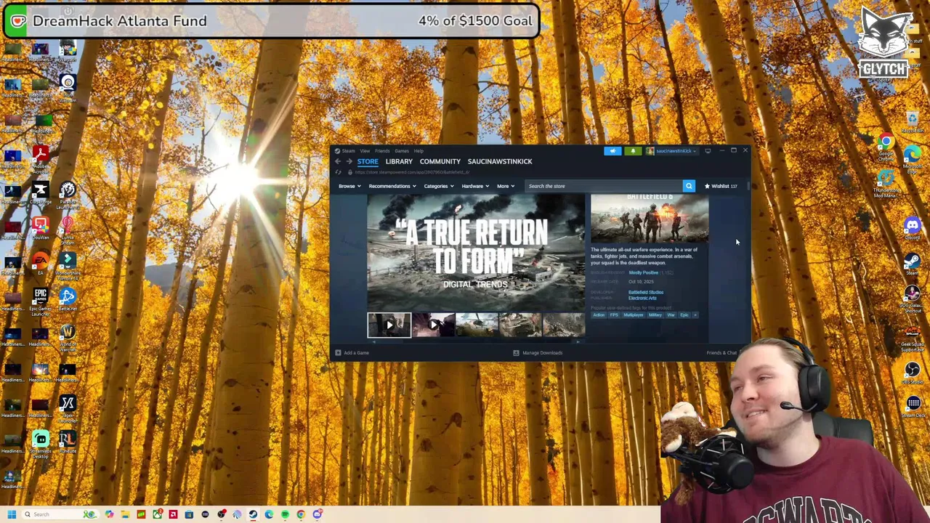Open Steam desktop shortcut
Image resolution: width=930 pixels, height=523 pixels.
(x=913, y=261)
